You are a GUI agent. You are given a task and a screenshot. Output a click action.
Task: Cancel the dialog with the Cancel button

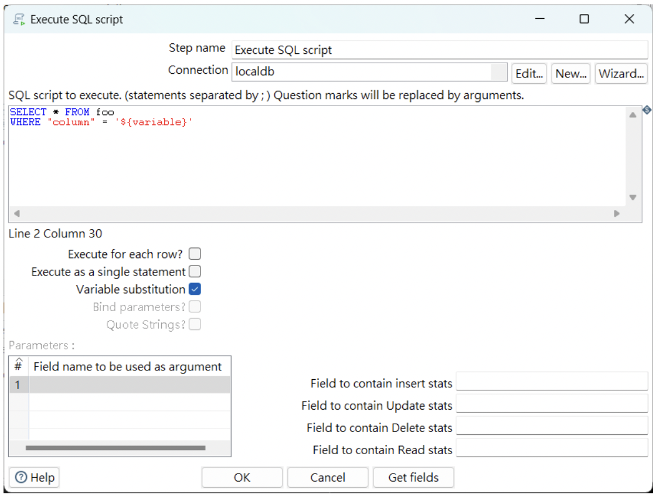pos(327,476)
